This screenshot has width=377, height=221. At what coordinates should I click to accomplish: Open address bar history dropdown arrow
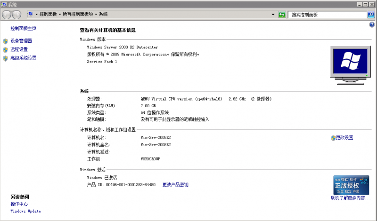tap(273, 15)
